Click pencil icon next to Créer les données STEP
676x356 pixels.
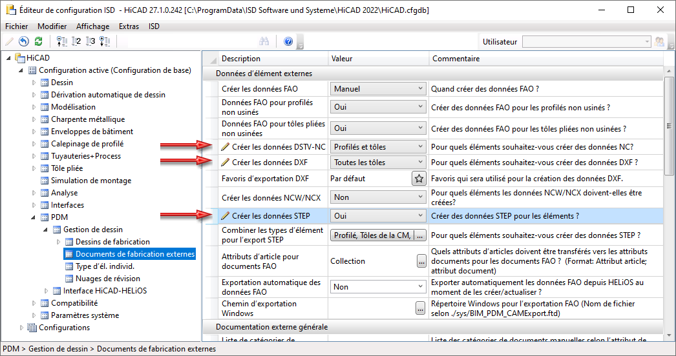click(x=225, y=215)
